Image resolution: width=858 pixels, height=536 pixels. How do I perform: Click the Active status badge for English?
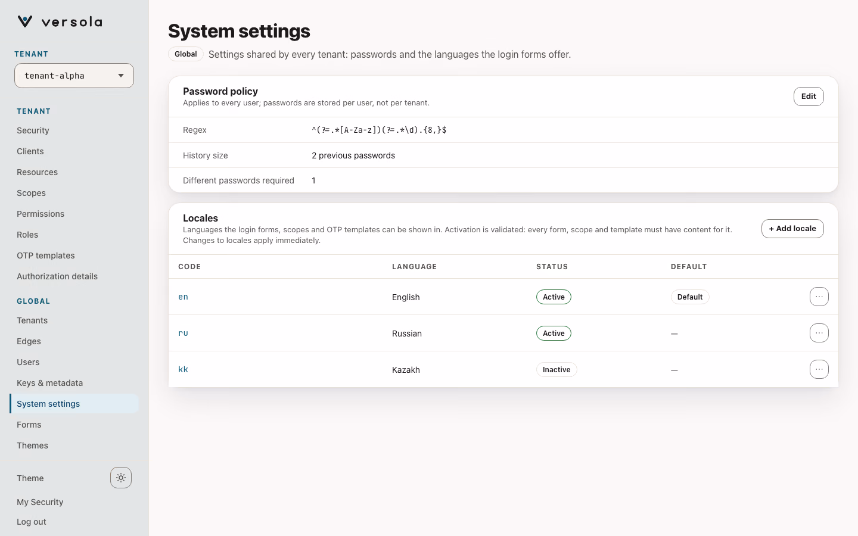(x=554, y=297)
